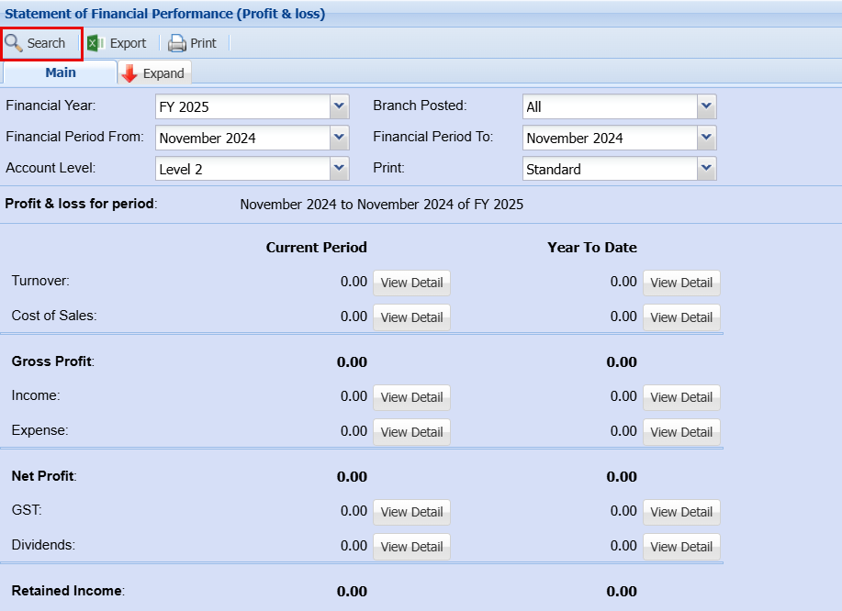842x611 pixels.
Task: Expand the Branch Posted dropdown
Action: pyautogui.click(x=706, y=106)
